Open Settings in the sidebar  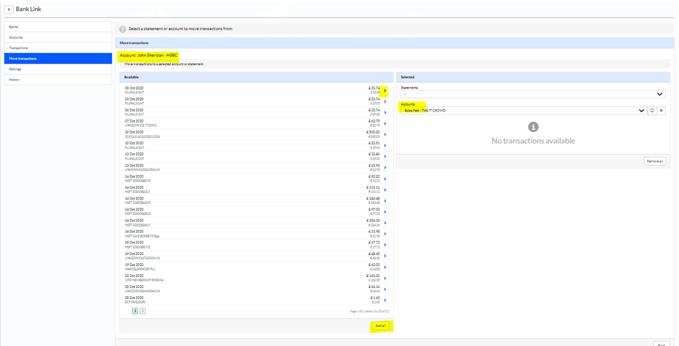[x=58, y=69]
